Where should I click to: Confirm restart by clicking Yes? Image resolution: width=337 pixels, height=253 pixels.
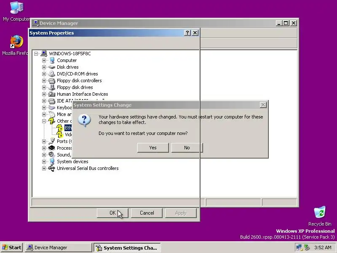153,148
